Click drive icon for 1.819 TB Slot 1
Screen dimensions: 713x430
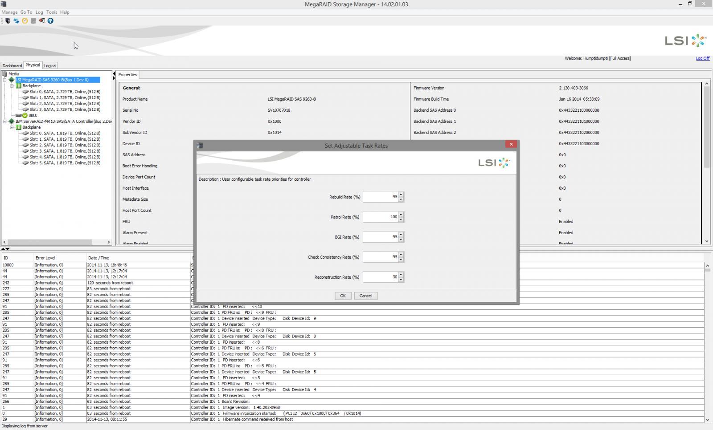click(25, 139)
